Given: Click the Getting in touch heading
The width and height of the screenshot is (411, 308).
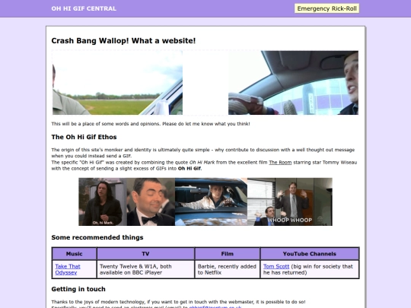Looking at the screenshot, I should click(x=78, y=289).
